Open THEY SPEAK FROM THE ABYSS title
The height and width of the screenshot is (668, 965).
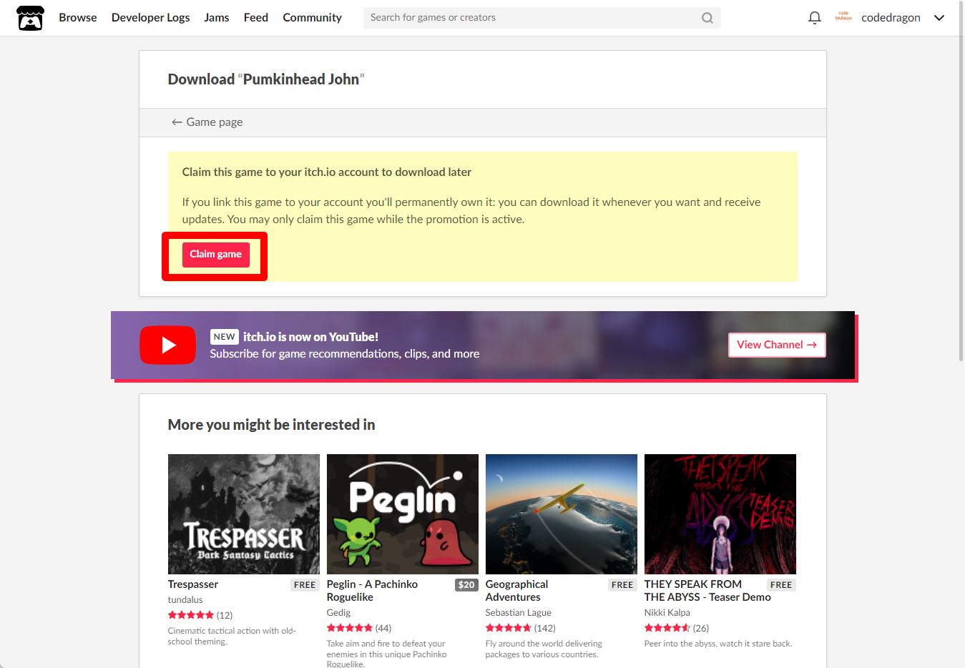707,591
